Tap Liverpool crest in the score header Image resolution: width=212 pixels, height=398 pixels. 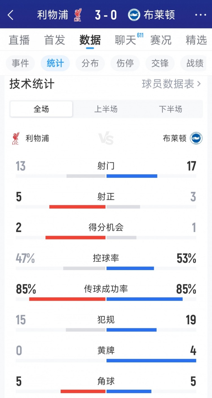[78, 15]
